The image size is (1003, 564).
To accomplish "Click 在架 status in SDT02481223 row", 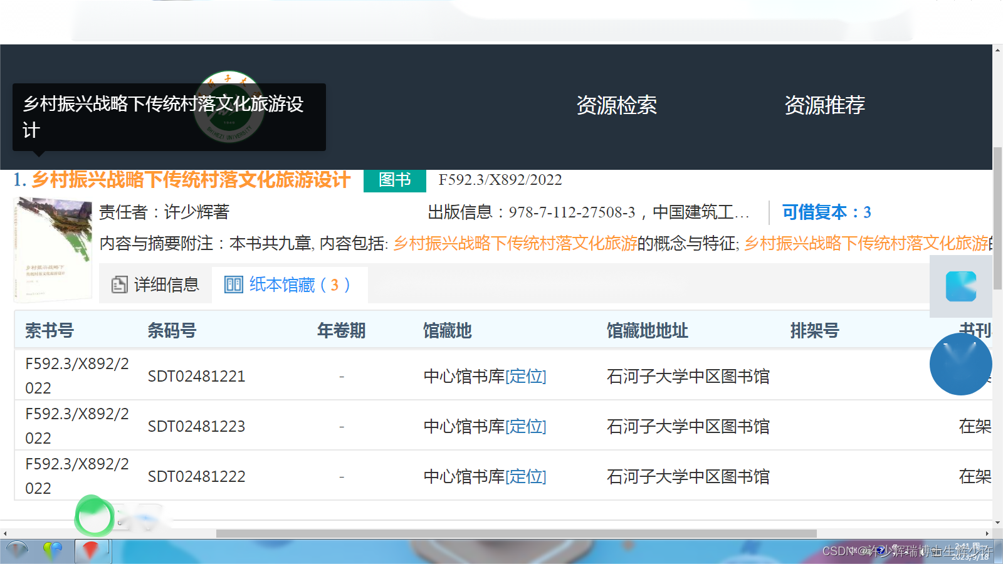I will [x=975, y=426].
